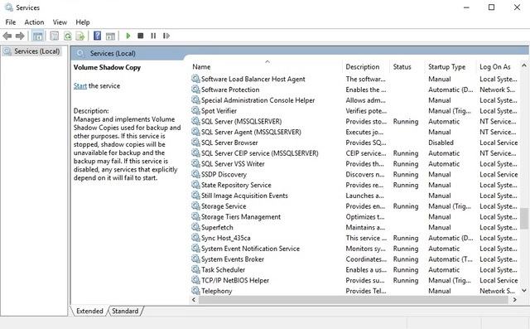Start Service green play icon
The width and height of the screenshot is (530, 329).
tap(128, 36)
